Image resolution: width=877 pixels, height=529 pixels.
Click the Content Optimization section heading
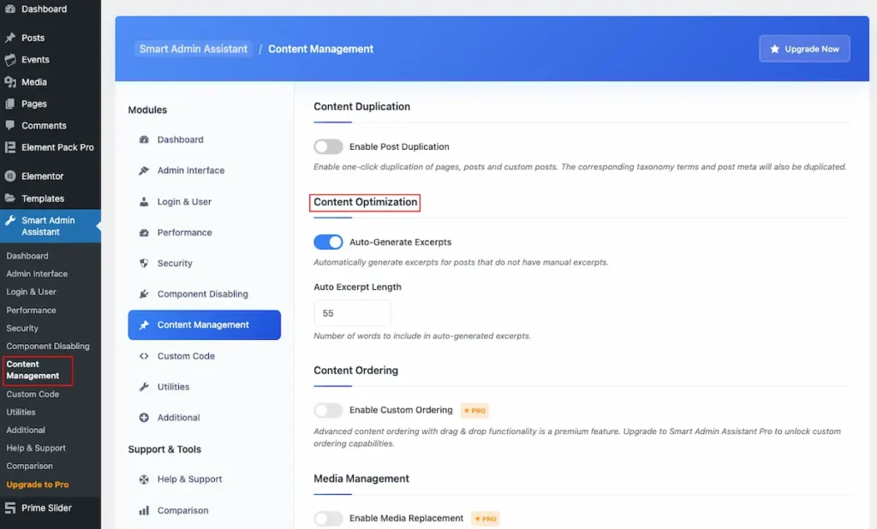365,202
